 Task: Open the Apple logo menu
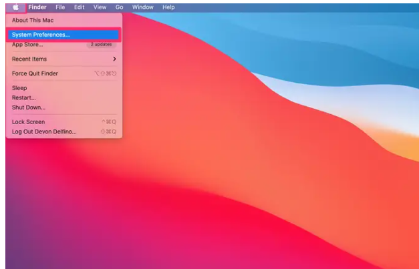click(15, 7)
